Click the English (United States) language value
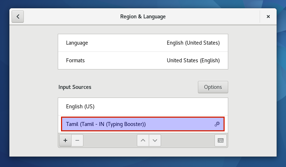Viewport: 286px width, 167px height. (193, 43)
